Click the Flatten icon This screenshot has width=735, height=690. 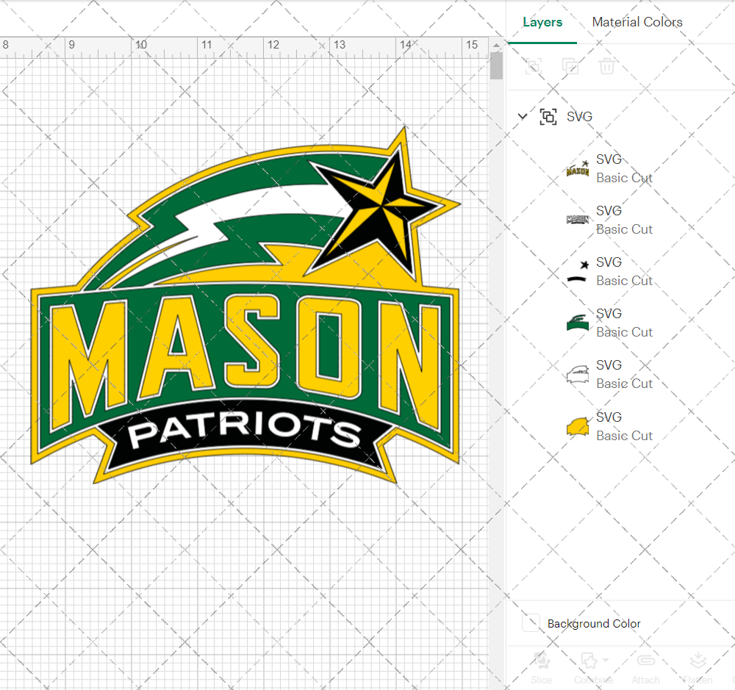coord(698,661)
